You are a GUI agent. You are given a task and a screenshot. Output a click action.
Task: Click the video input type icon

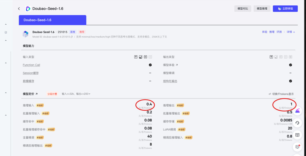tap(145, 57)
